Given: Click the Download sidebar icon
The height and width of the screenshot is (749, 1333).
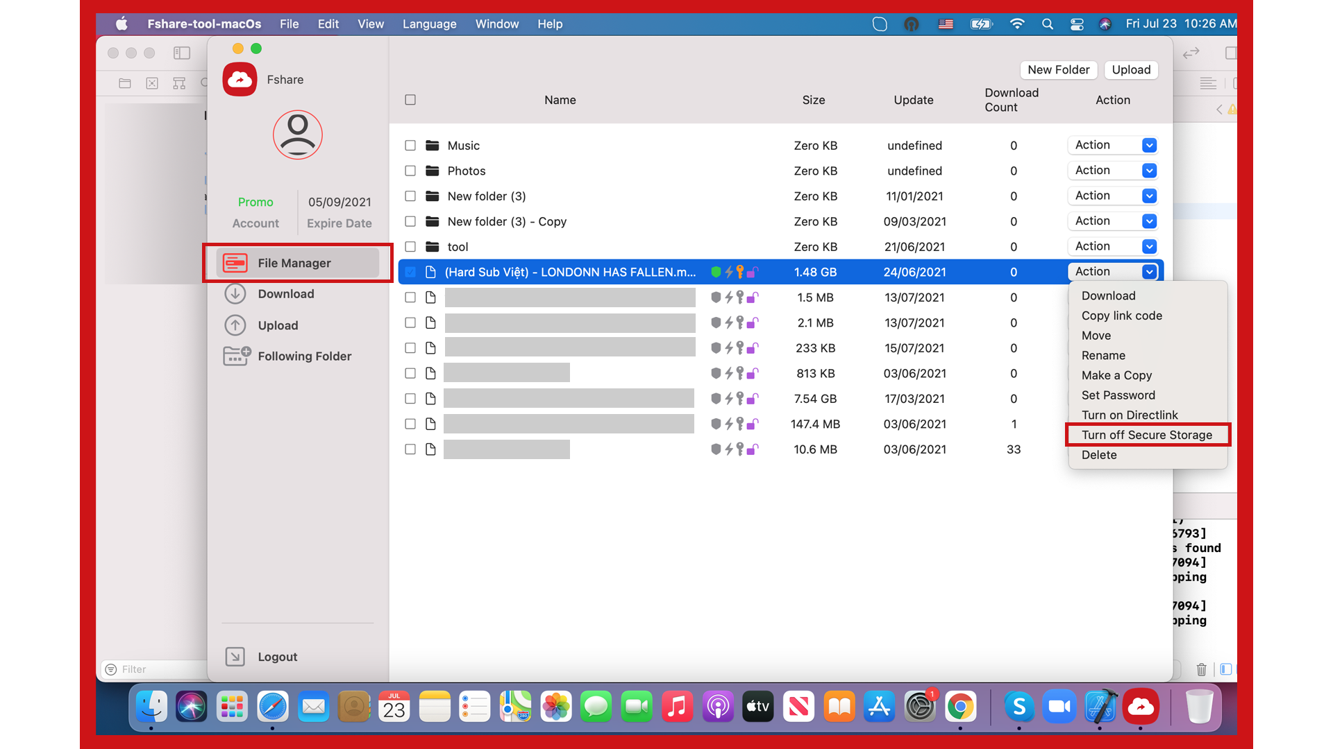Looking at the screenshot, I should [x=235, y=293].
